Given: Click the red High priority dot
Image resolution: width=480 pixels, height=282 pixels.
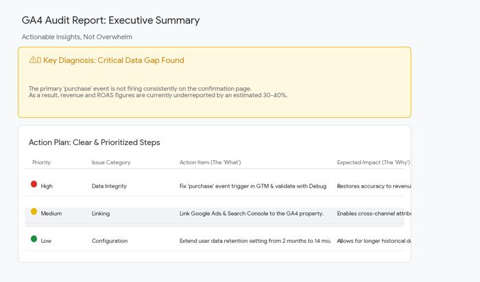Looking at the screenshot, I should coord(34,184).
